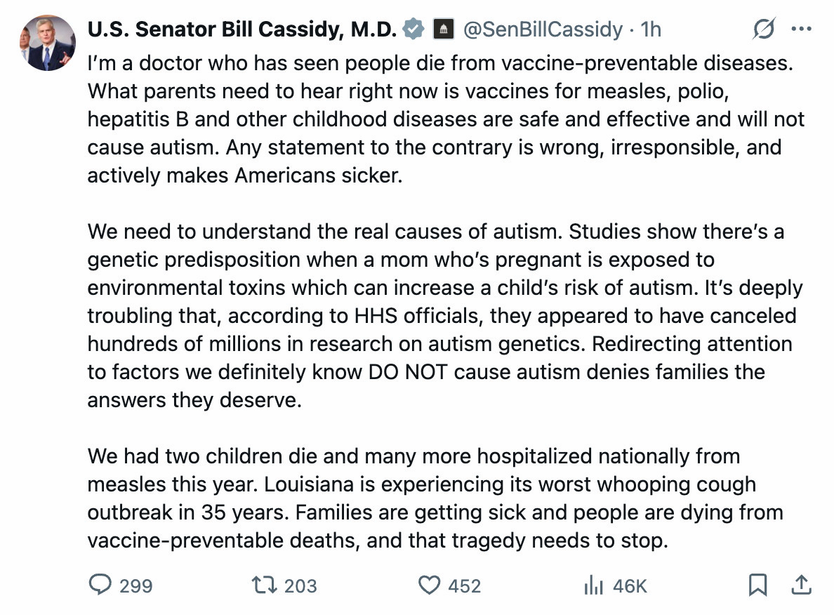Open the share post arrow menu
This screenshot has height=615, width=834.
click(x=802, y=584)
